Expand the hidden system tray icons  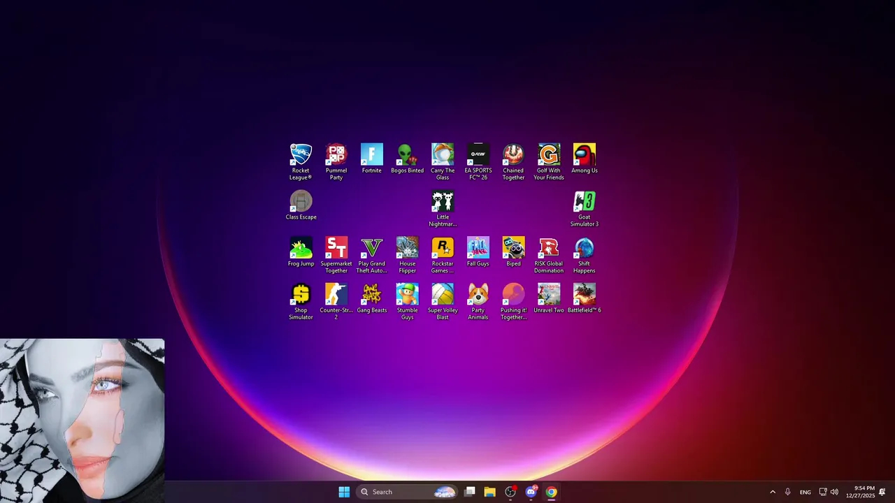[773, 492]
